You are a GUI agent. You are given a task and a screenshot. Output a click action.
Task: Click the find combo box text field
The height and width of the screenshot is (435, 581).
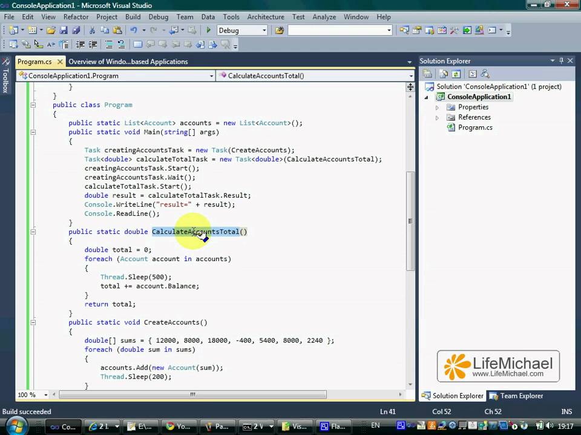[x=337, y=30]
